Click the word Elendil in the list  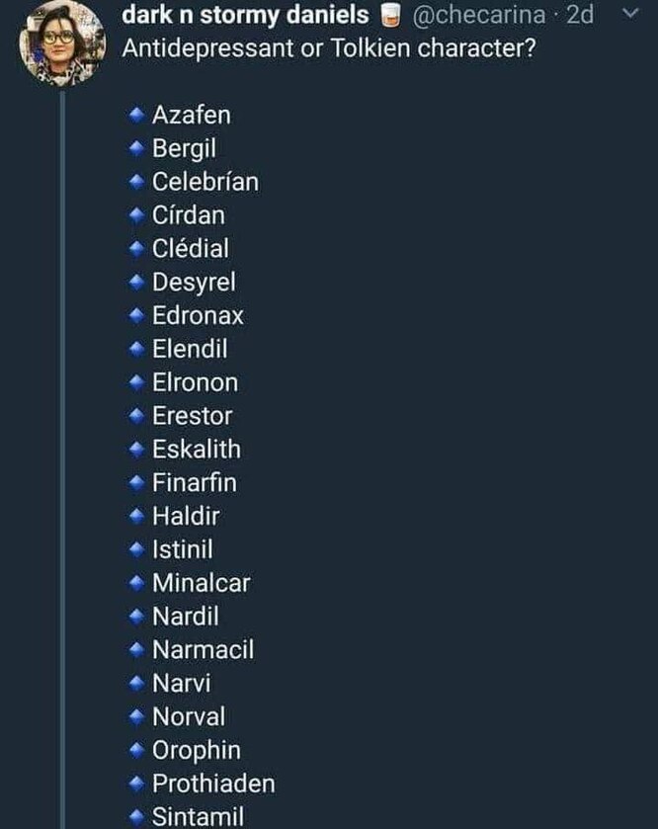pyautogui.click(x=190, y=349)
